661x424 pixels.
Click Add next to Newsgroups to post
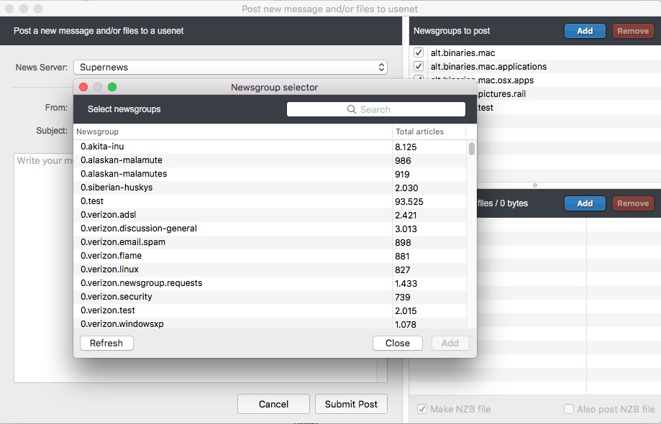585,31
